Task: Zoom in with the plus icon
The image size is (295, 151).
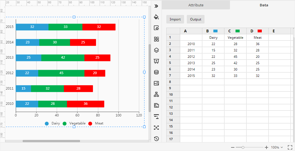Action: click(266, 147)
